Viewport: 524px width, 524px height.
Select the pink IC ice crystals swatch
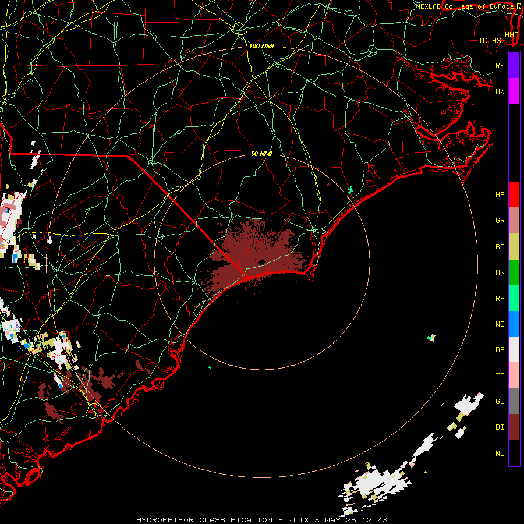514,376
